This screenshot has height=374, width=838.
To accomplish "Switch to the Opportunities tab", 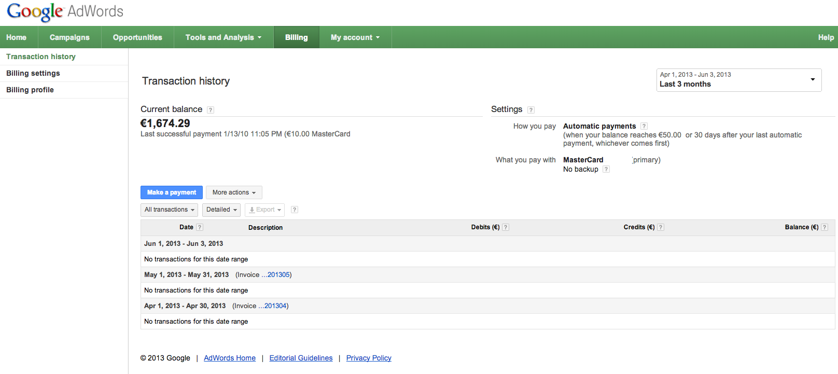I will [137, 37].
